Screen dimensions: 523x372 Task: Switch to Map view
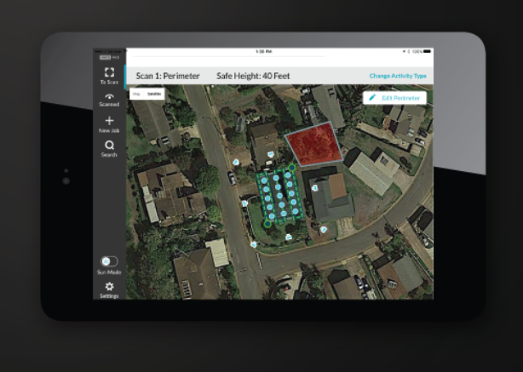[137, 94]
